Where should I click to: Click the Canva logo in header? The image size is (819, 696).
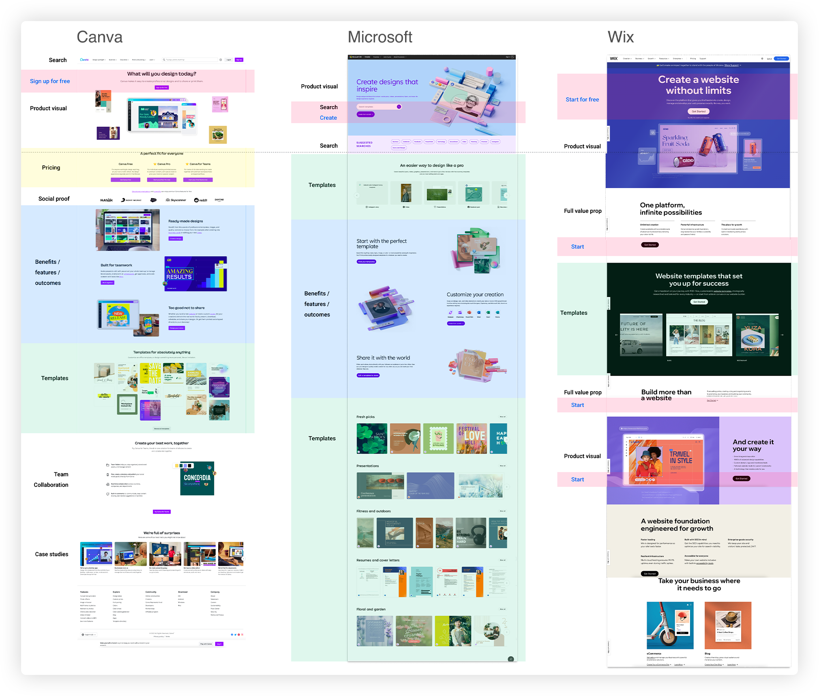tap(84, 60)
